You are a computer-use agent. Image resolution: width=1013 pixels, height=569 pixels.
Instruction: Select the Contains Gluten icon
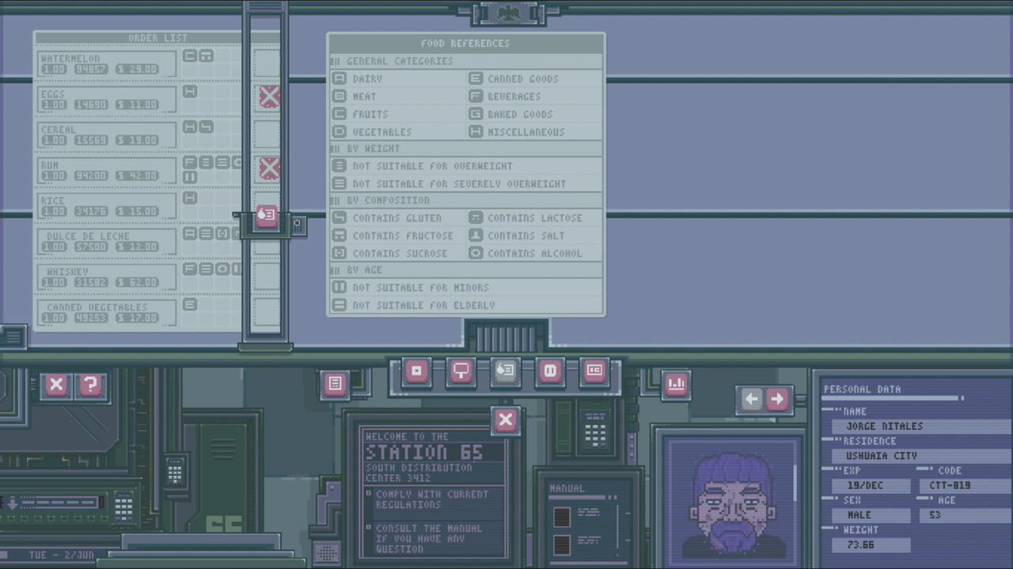click(x=339, y=217)
